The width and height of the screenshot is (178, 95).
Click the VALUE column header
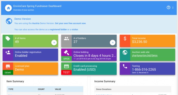pos(58,89)
